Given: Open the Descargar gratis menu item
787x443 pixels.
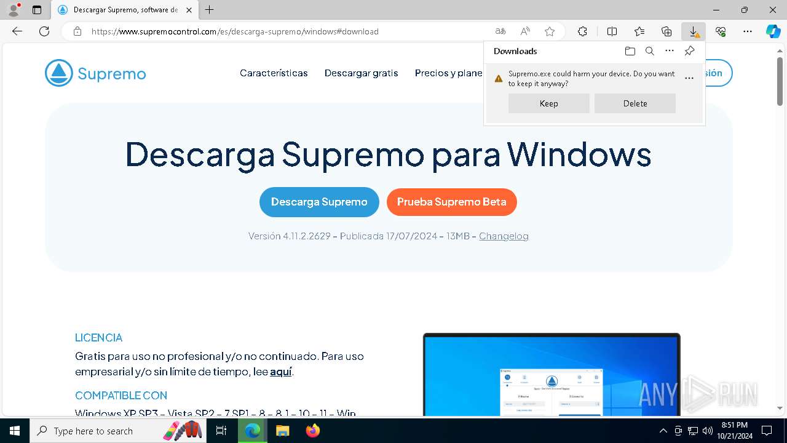Looking at the screenshot, I should [x=361, y=73].
